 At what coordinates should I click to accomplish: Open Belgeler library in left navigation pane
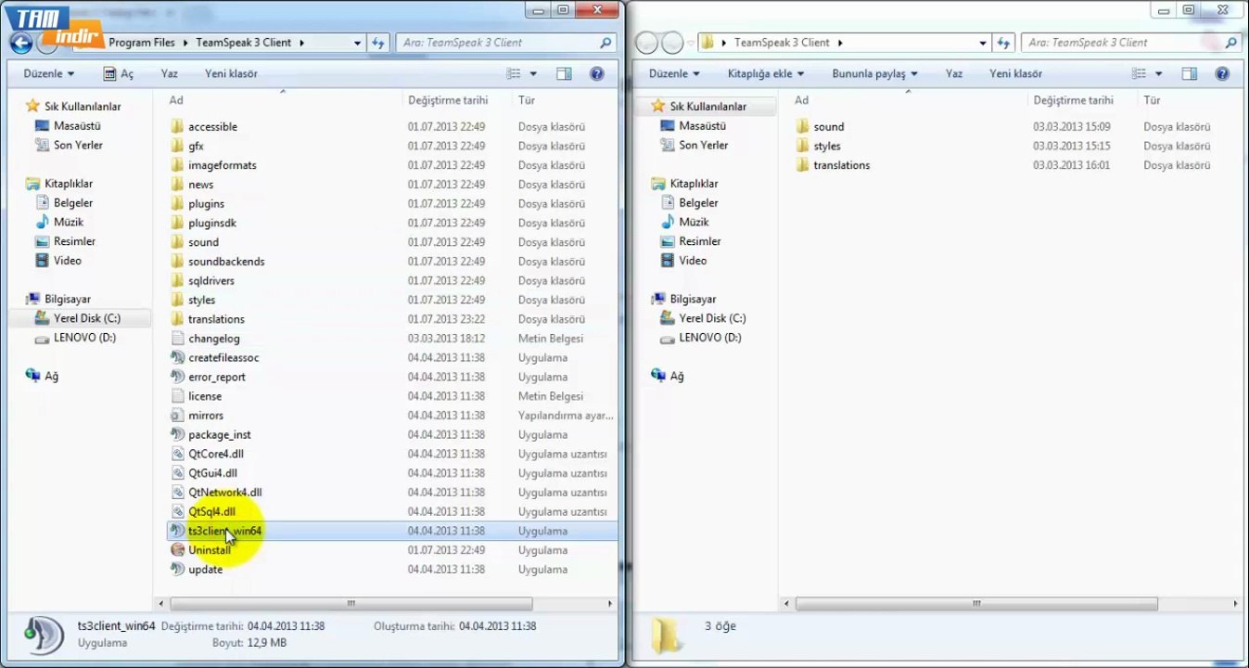pos(64,203)
